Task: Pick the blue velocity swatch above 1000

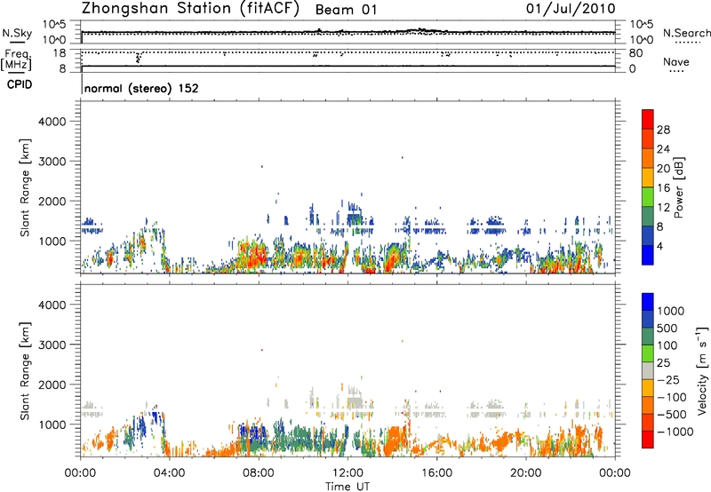Action: [x=648, y=302]
